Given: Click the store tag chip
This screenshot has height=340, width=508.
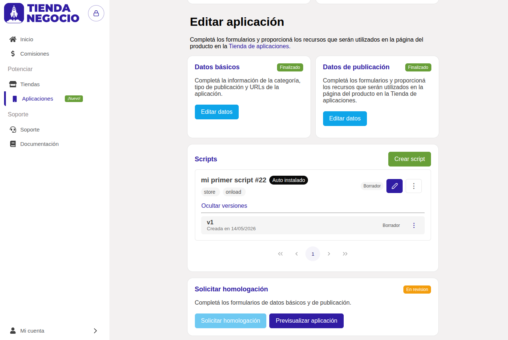Looking at the screenshot, I should click(210, 192).
